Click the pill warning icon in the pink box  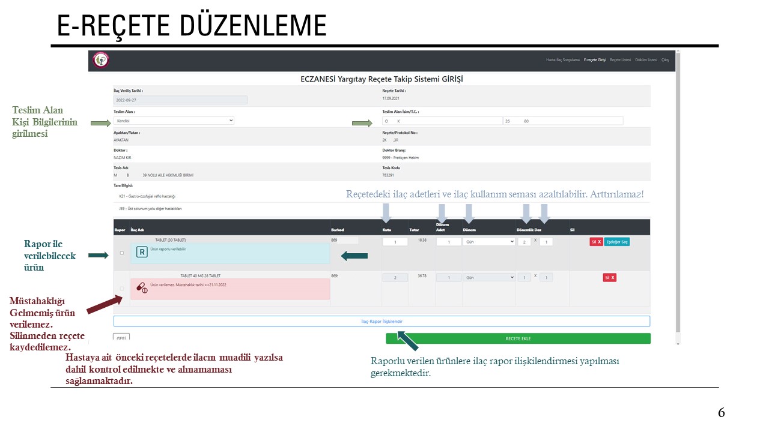142,288
